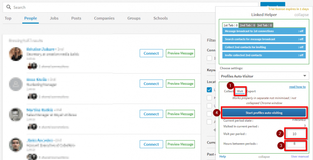Go to the Companies search tab
Screen dimensions: 313x160
click(x=104, y=18)
